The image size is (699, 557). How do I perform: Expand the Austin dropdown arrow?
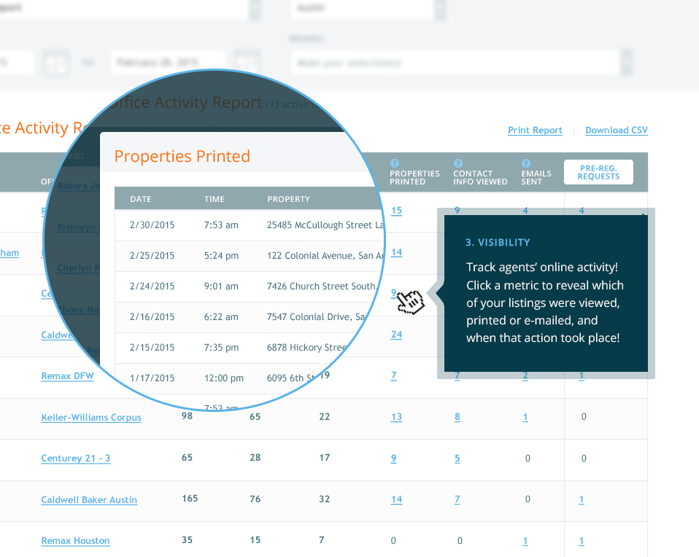[x=440, y=9]
